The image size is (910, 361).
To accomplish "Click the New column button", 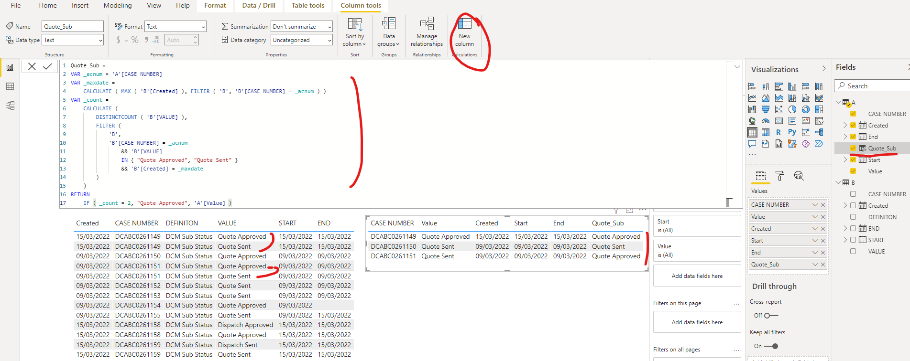I will pos(464,32).
